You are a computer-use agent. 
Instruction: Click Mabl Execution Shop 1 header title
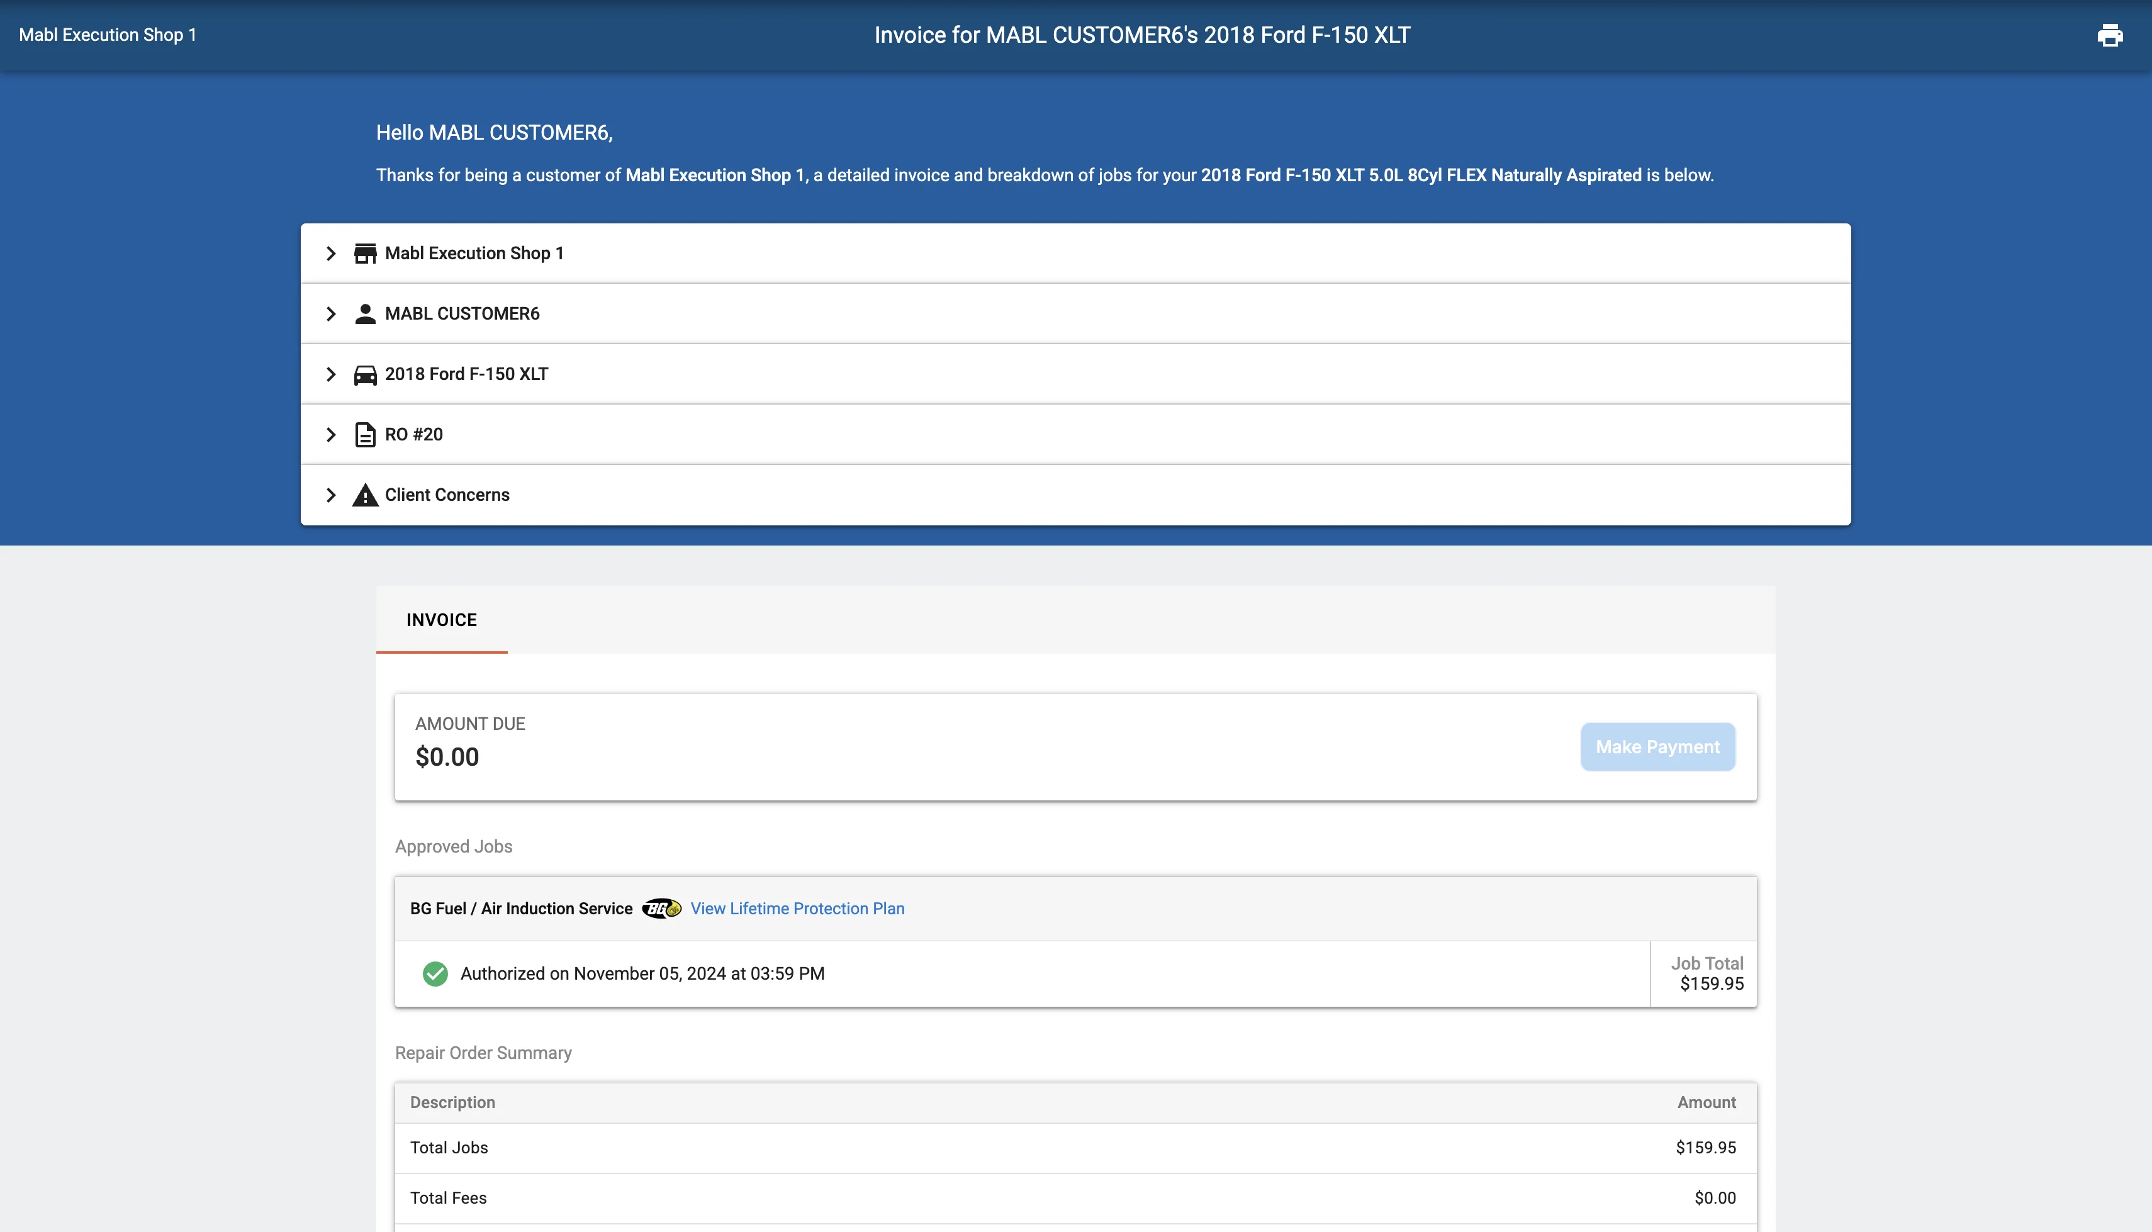(x=108, y=35)
